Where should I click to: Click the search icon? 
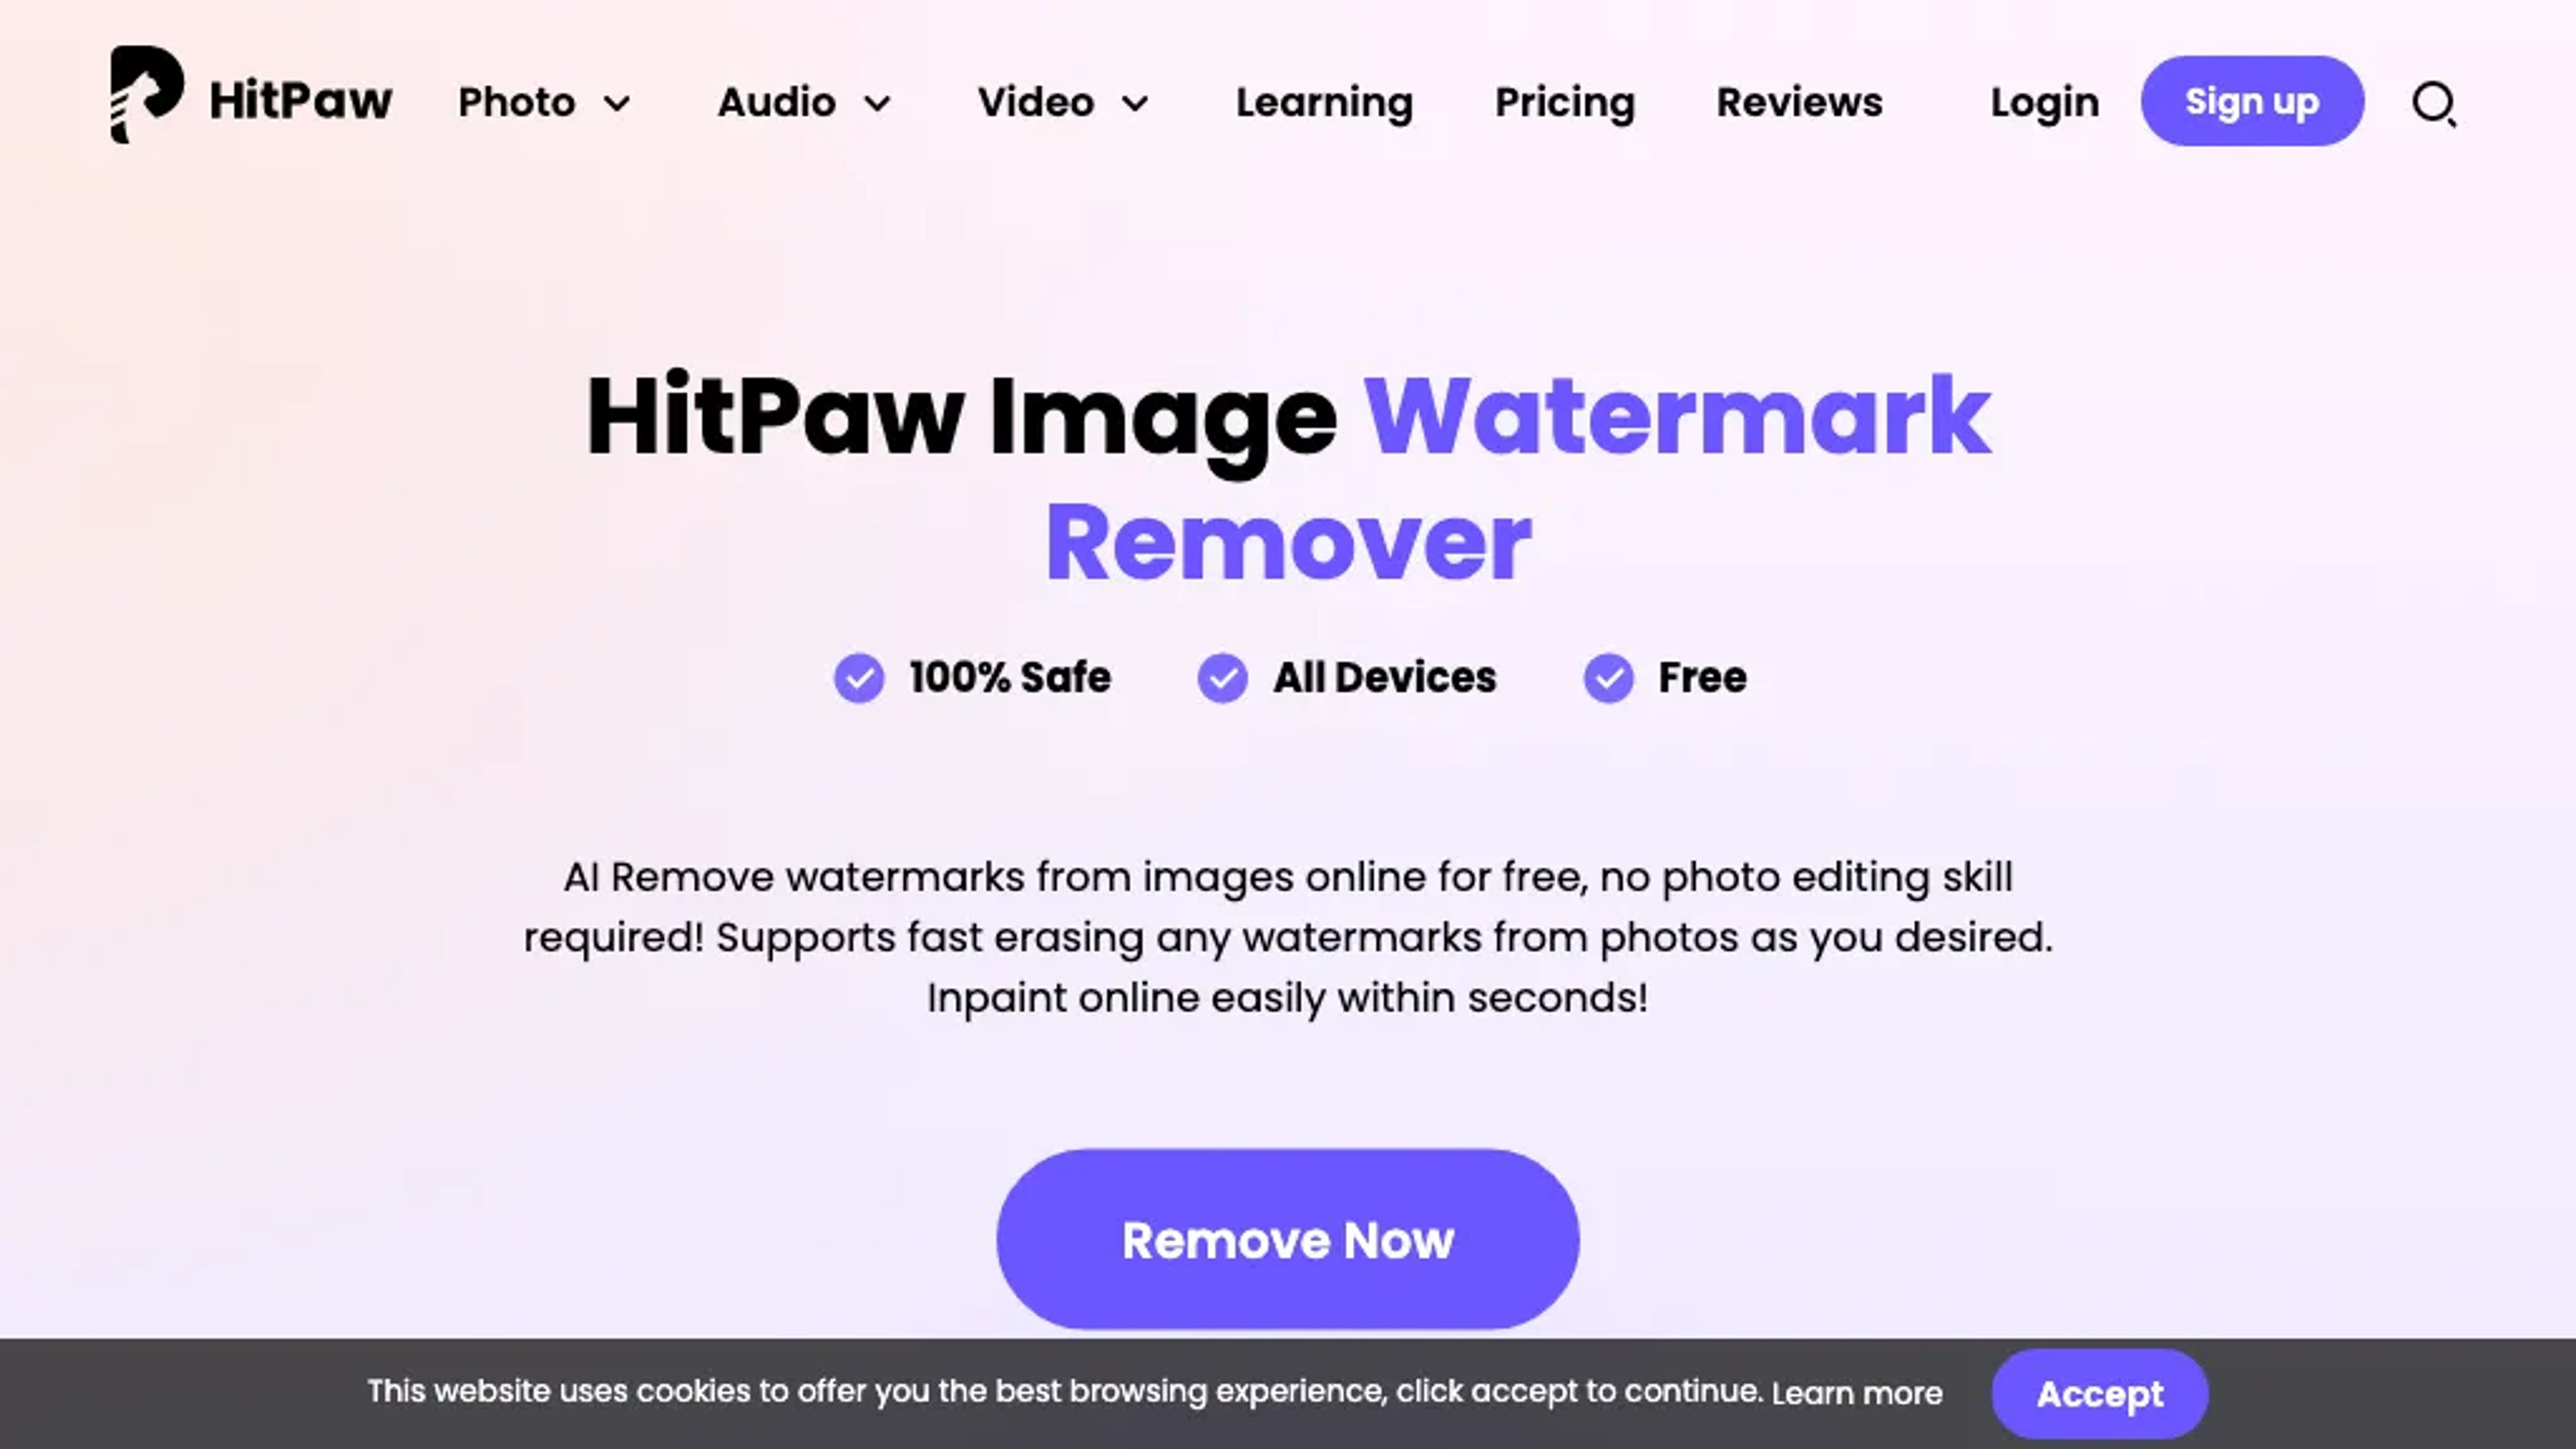click(x=2434, y=101)
